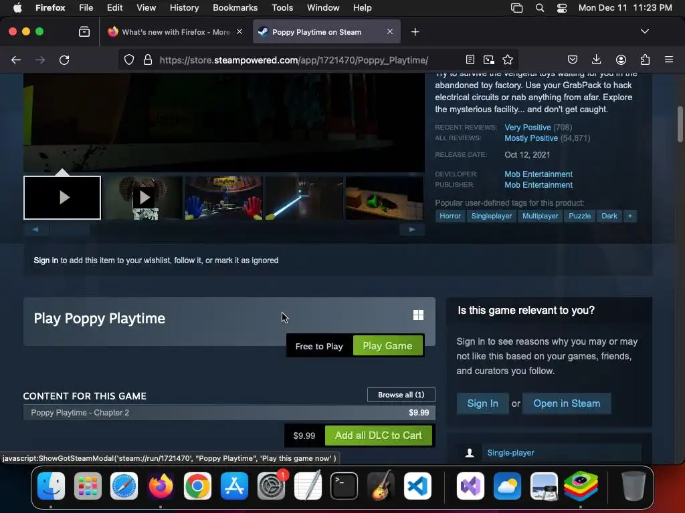The width and height of the screenshot is (685, 513).
Task: Open the History menu
Action: coord(184,7)
